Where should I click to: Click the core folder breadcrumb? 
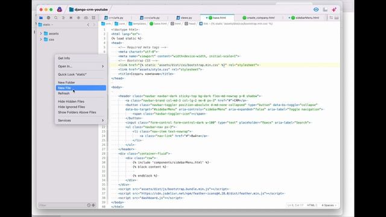120,24
